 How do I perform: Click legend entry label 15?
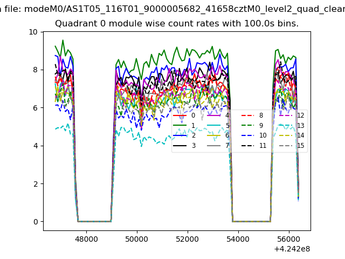pos(300,146)
